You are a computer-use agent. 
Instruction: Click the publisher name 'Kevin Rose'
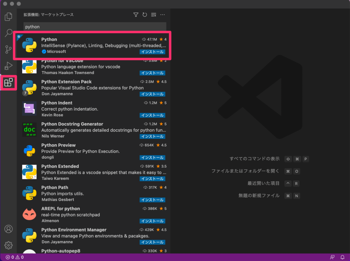[x=52, y=115]
